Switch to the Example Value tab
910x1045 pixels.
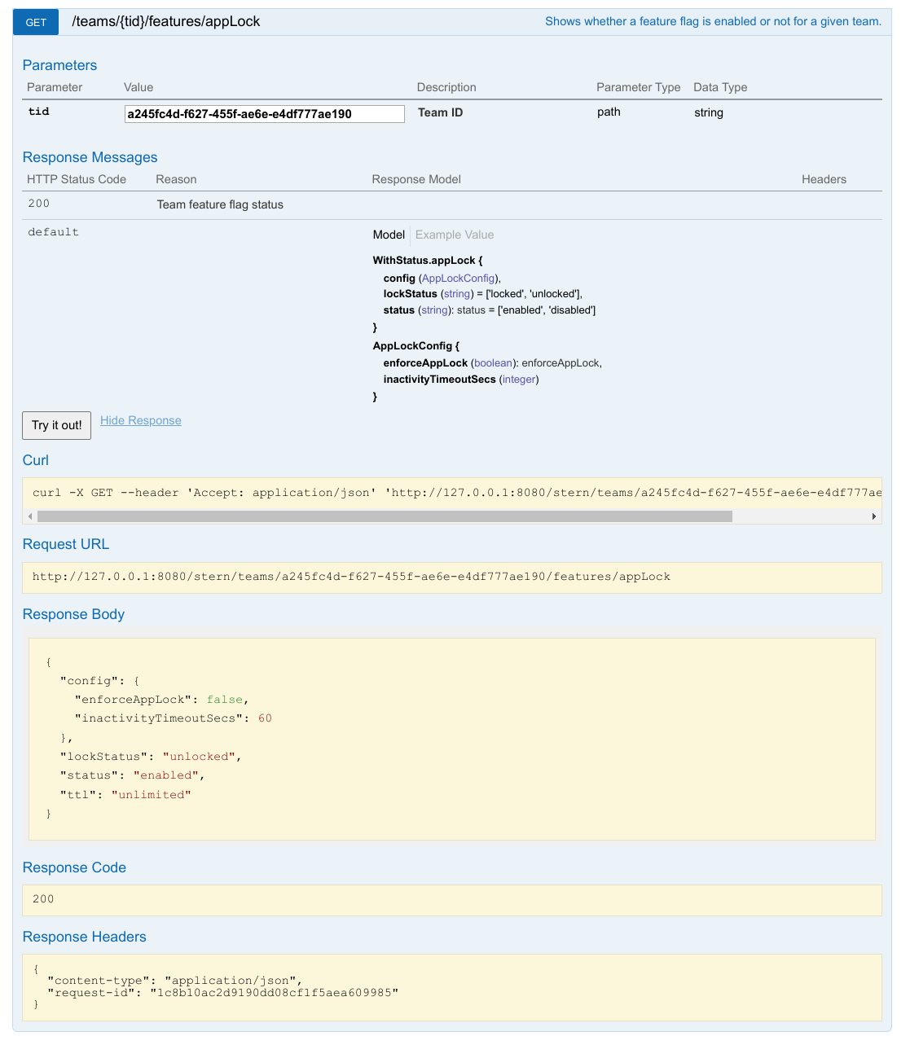point(455,235)
